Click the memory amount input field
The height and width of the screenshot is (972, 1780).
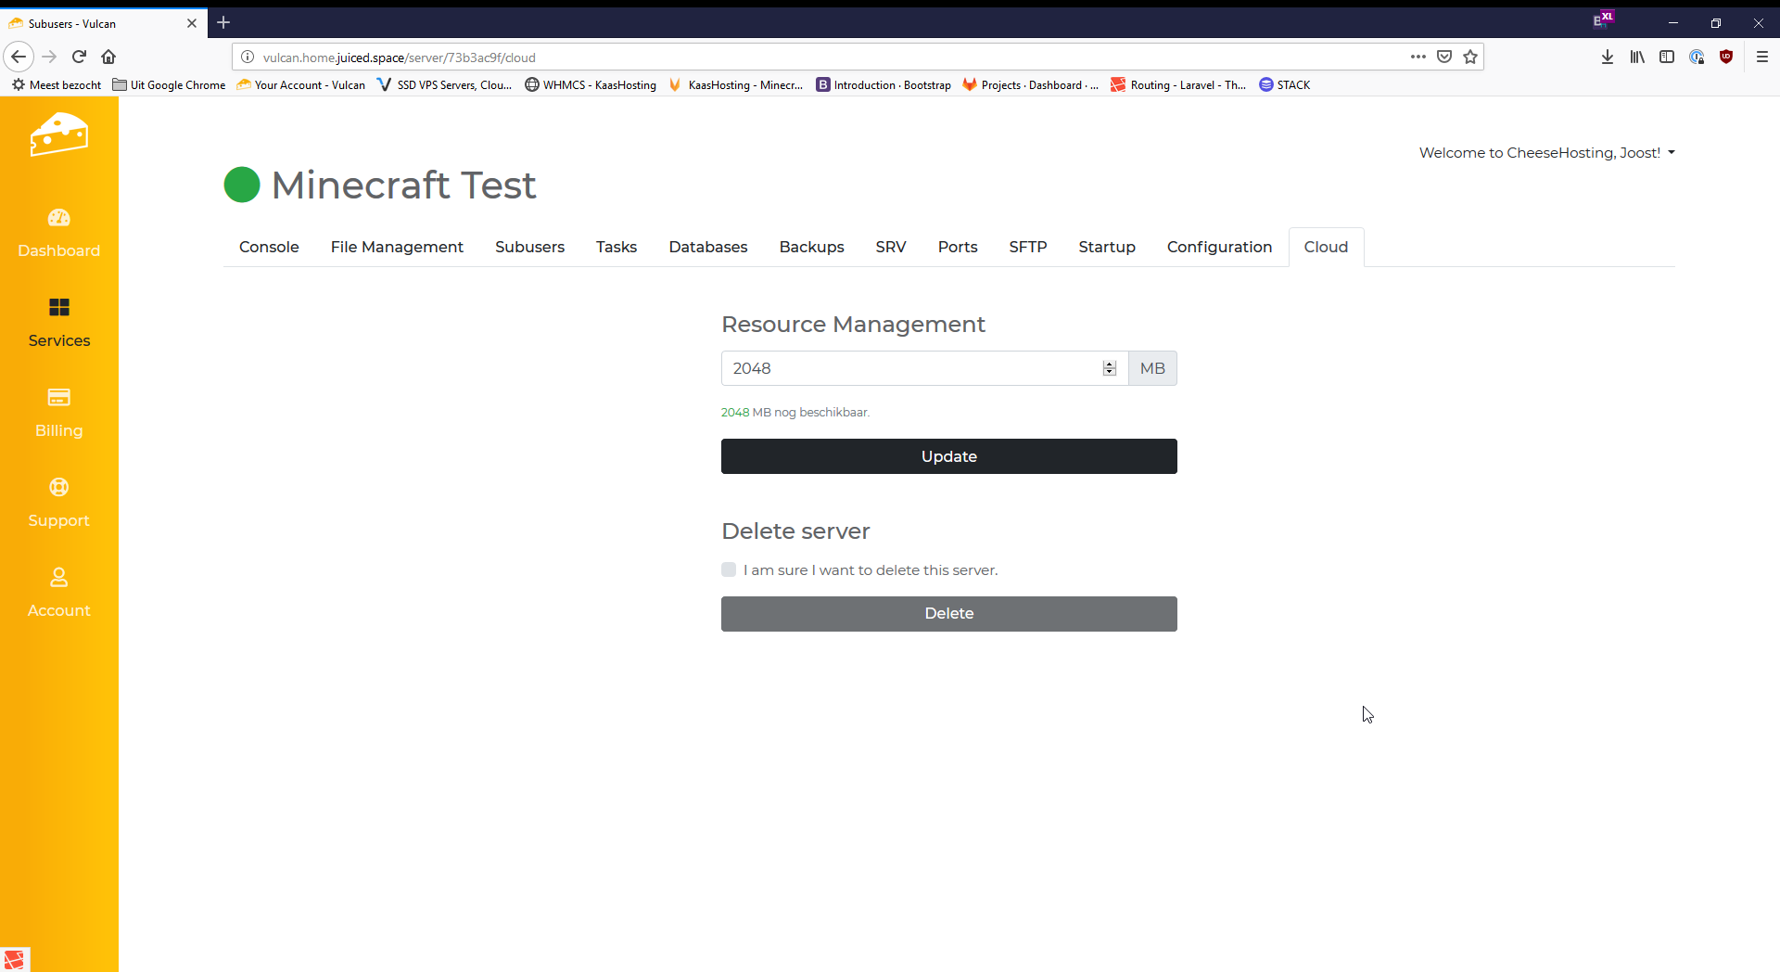(x=909, y=368)
